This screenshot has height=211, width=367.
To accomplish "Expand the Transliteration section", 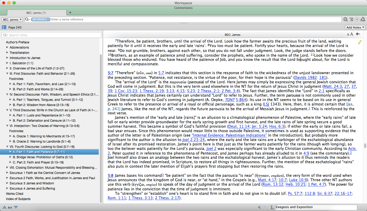I will point(7,52).
